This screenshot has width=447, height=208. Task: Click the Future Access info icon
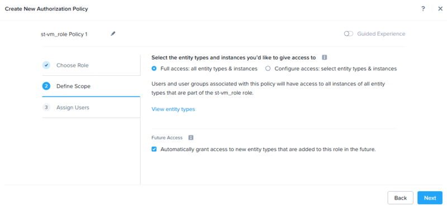pyautogui.click(x=191, y=138)
